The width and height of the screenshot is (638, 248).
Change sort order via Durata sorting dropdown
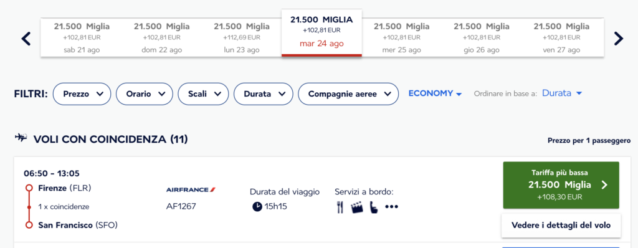pyautogui.click(x=562, y=93)
